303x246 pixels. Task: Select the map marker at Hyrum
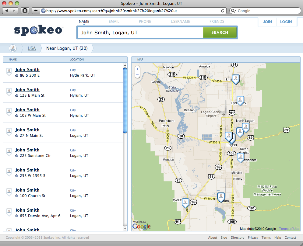221,197
